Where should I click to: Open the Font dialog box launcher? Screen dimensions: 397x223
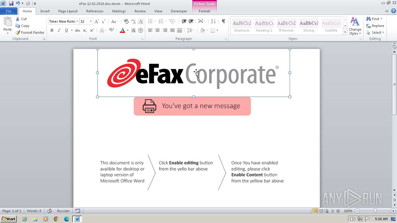[142, 39]
